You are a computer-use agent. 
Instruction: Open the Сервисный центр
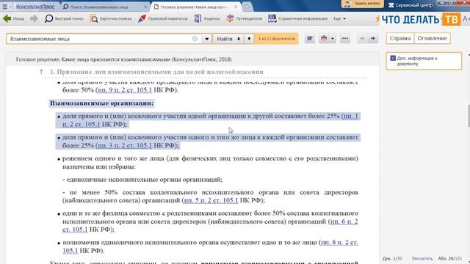click(411, 5)
